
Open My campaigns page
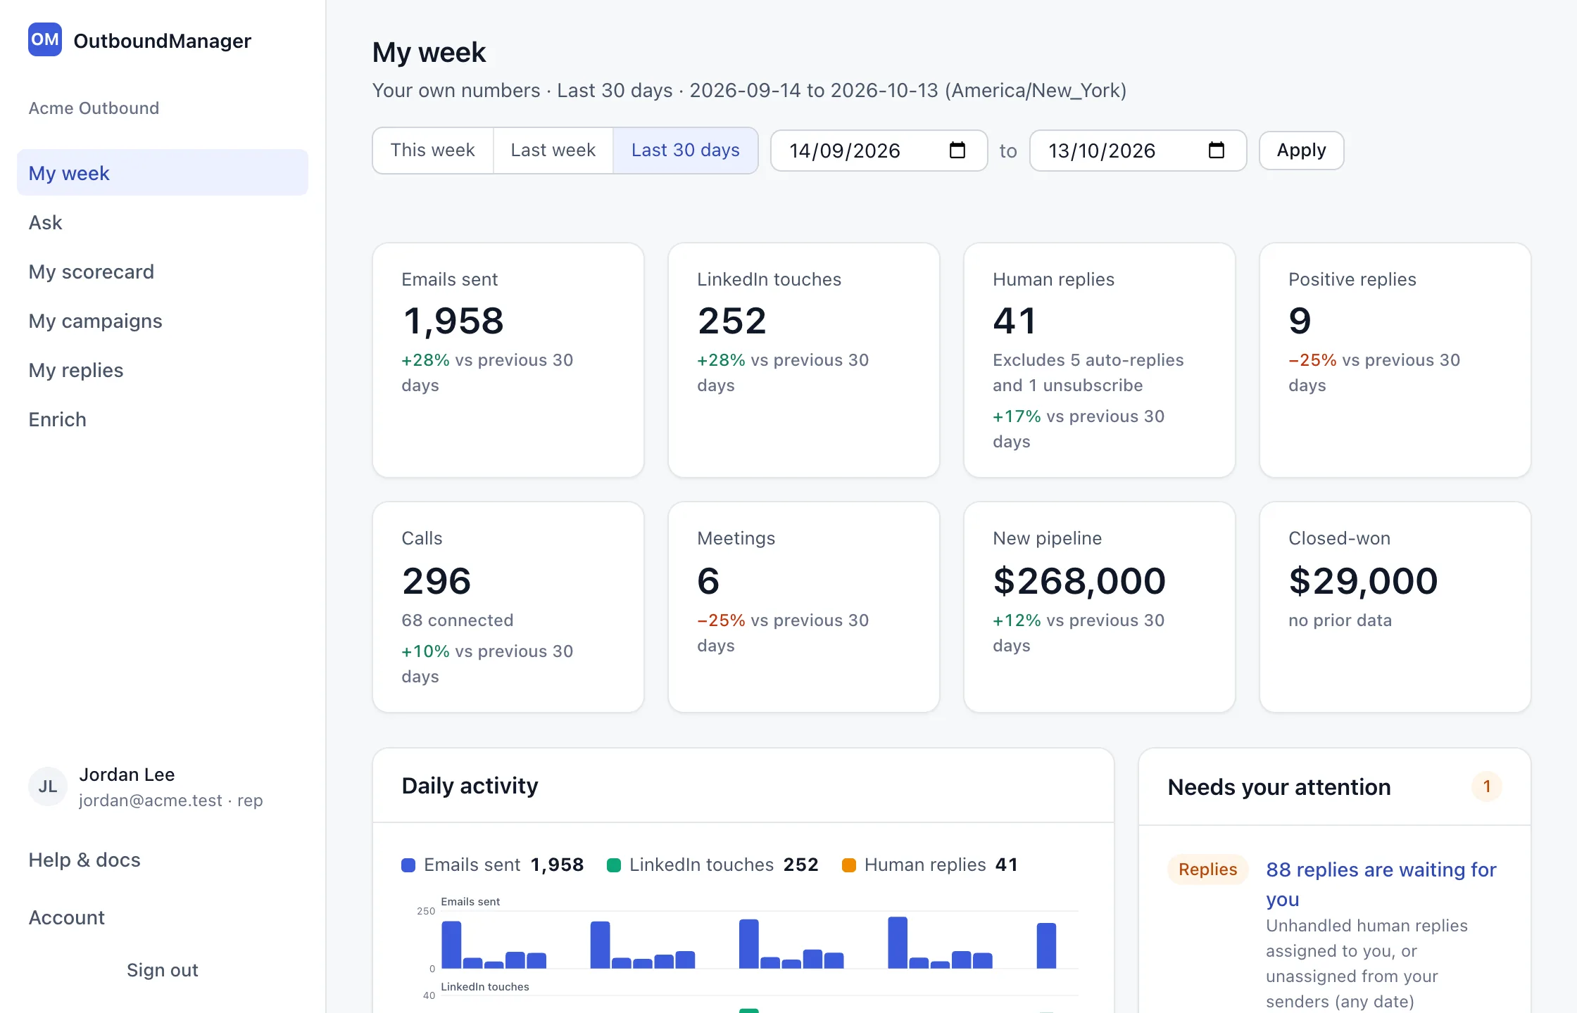pos(163,321)
